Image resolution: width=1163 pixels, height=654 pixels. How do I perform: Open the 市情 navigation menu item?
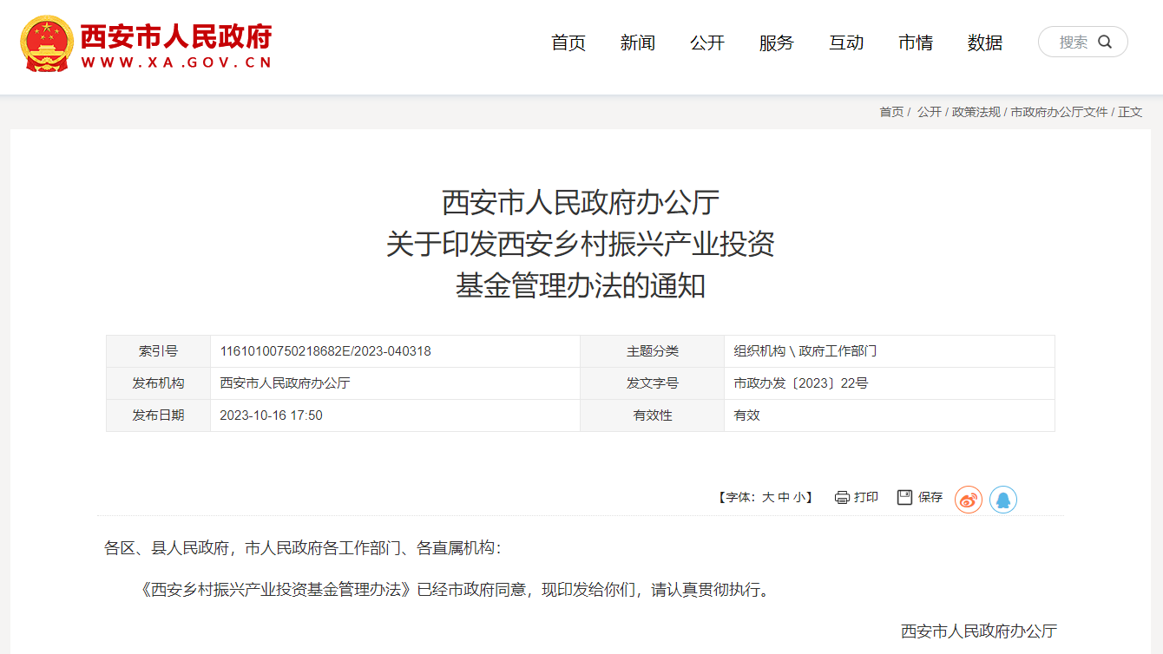pyautogui.click(x=916, y=43)
